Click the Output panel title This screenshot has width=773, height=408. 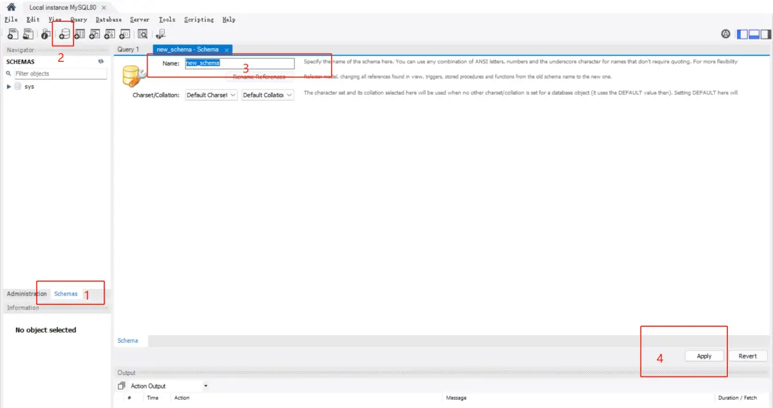126,373
